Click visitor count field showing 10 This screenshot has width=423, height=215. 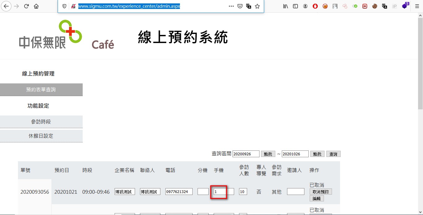click(243, 192)
